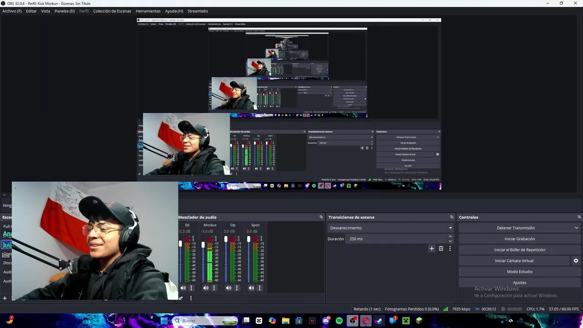The image size is (583, 328).
Task: Mute the Op audio channel
Action: tap(229, 288)
